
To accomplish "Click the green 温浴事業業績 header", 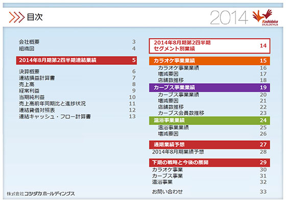I will [x=209, y=120].
